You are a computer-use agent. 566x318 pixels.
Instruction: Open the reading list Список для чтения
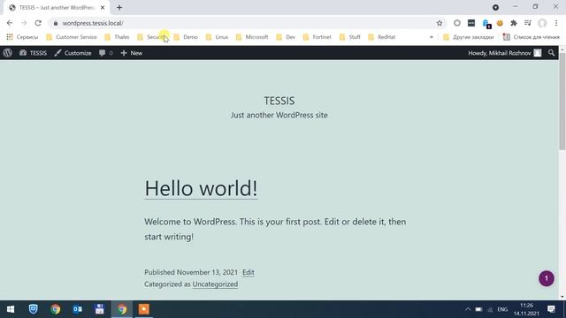[531, 37]
